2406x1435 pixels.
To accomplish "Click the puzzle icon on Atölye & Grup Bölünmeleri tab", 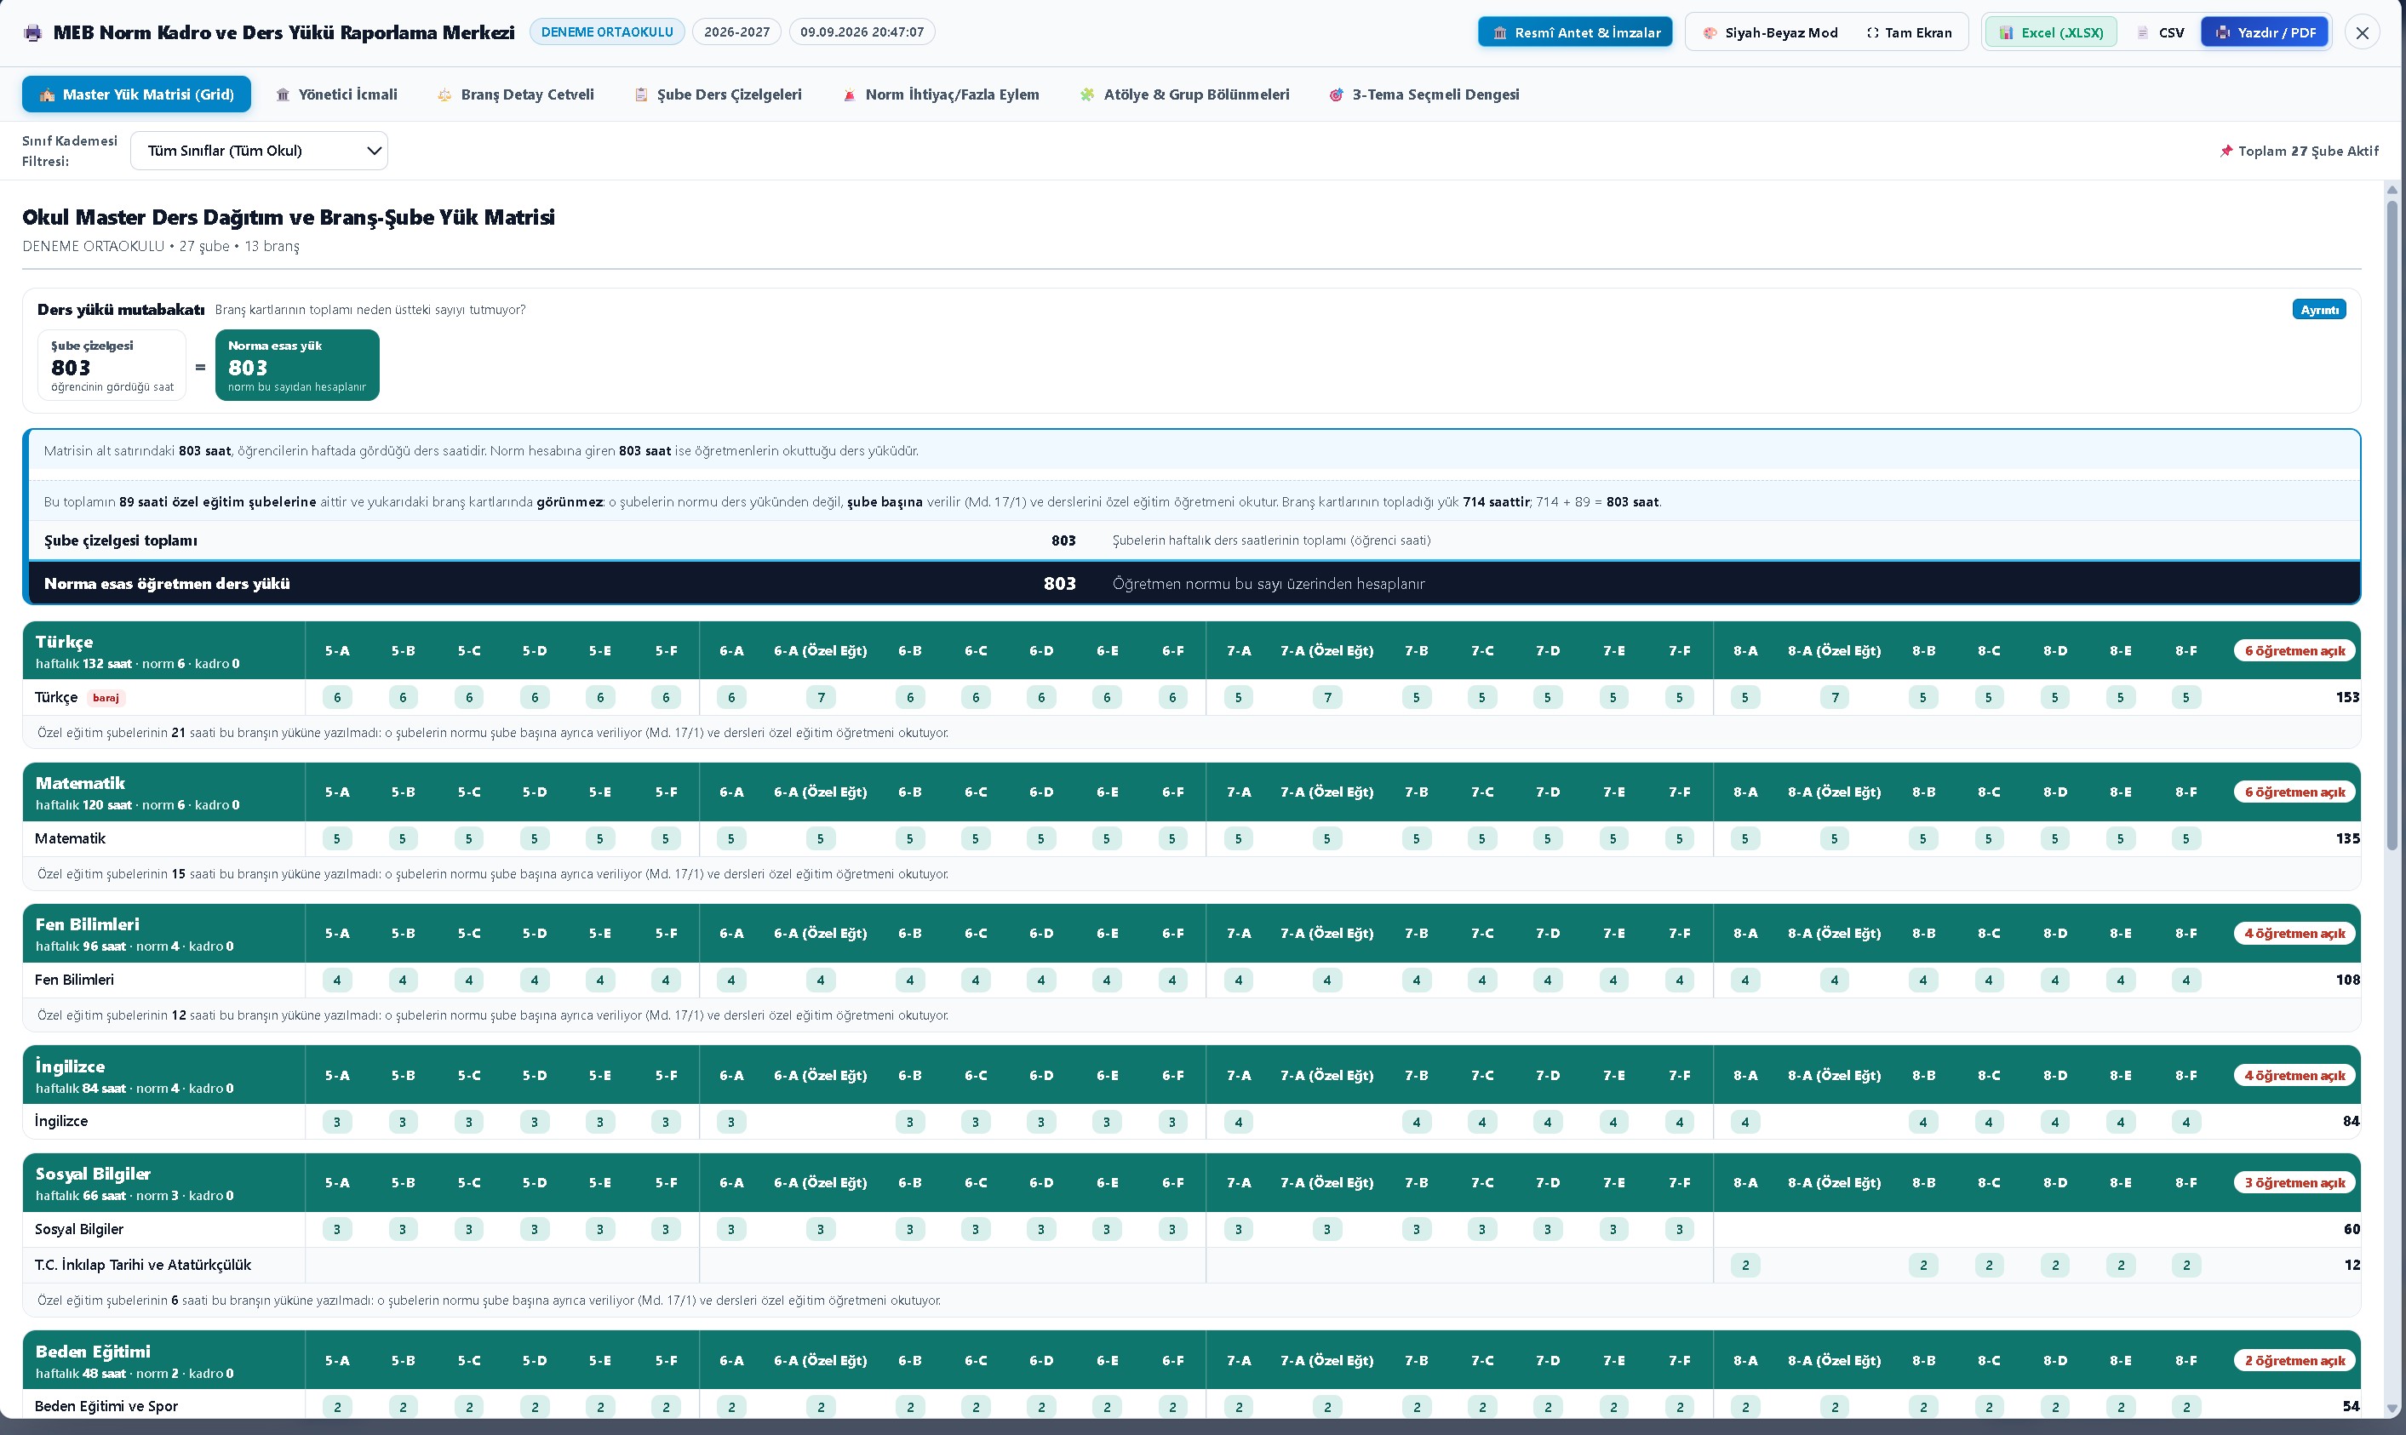I will (1087, 94).
